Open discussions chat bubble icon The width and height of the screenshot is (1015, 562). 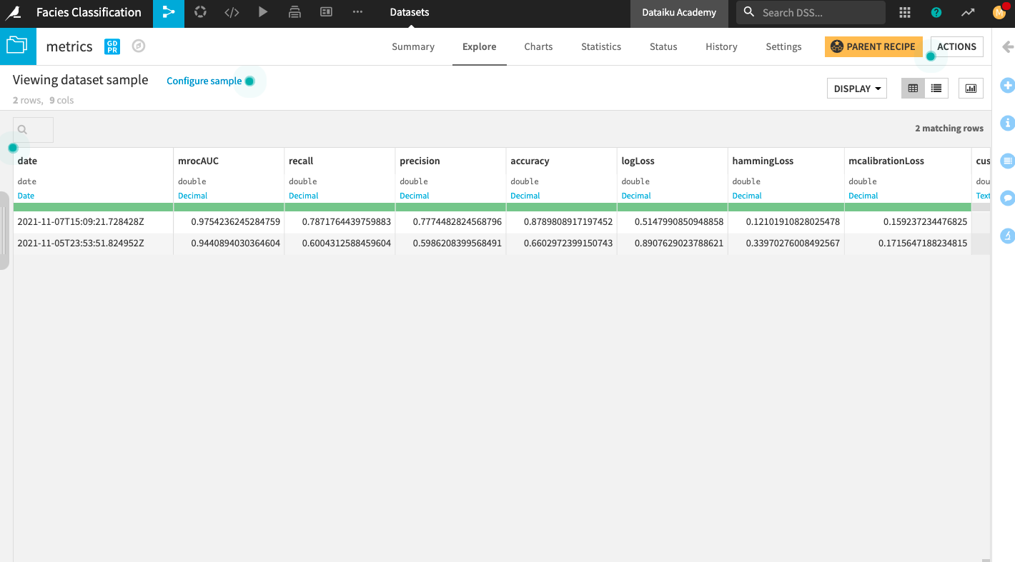pos(1008,198)
